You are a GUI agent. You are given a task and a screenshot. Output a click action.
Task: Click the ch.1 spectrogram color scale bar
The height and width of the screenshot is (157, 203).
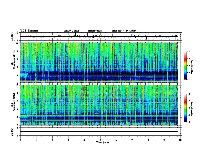186,66
